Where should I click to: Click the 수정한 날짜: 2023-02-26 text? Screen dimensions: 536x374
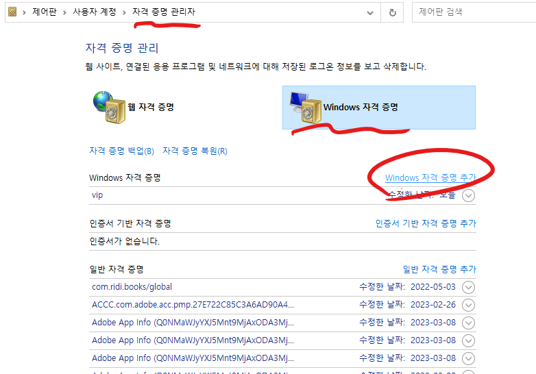click(407, 305)
